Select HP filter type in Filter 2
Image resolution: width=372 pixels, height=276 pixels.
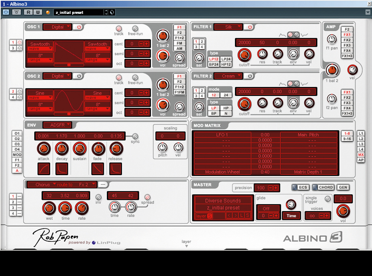tap(226, 108)
